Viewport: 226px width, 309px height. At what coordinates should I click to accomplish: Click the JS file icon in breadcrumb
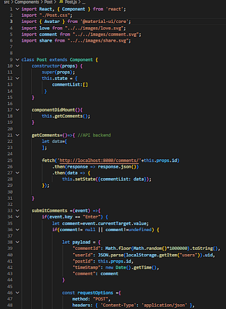click(x=61, y=2)
